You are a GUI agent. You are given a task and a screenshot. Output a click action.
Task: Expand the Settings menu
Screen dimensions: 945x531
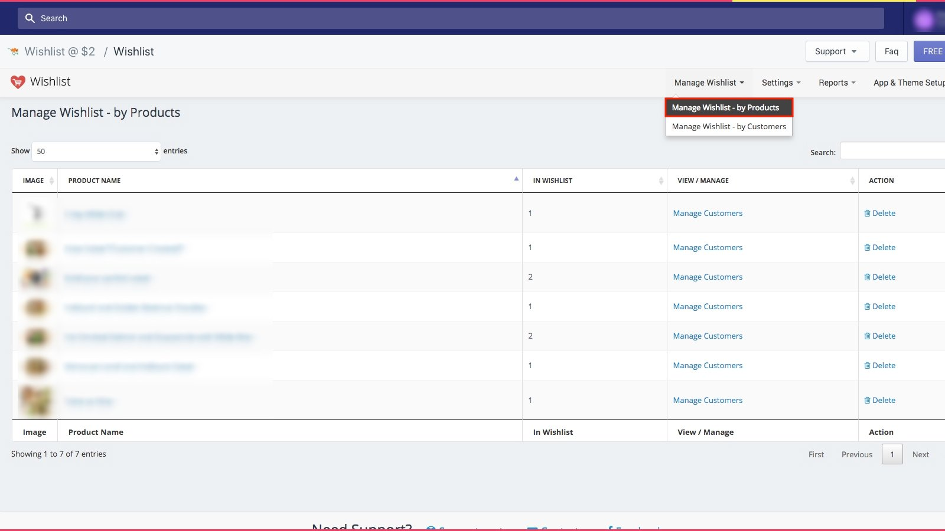(x=781, y=83)
